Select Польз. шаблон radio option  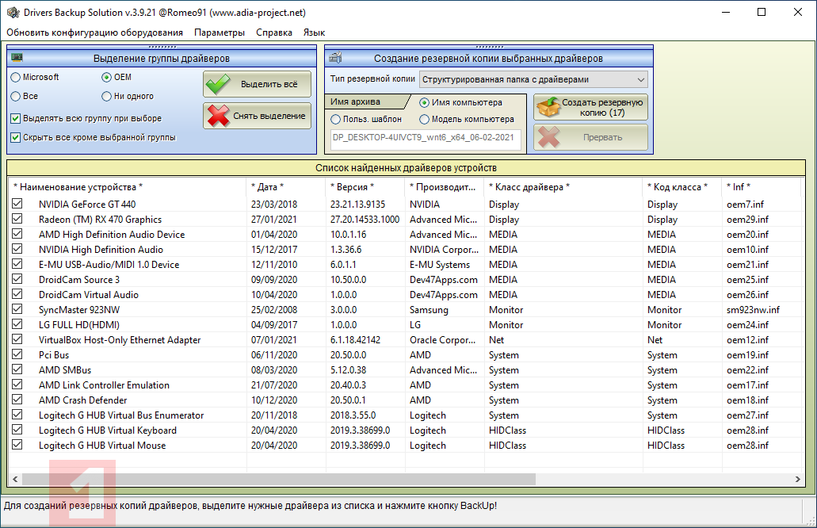pyautogui.click(x=335, y=120)
